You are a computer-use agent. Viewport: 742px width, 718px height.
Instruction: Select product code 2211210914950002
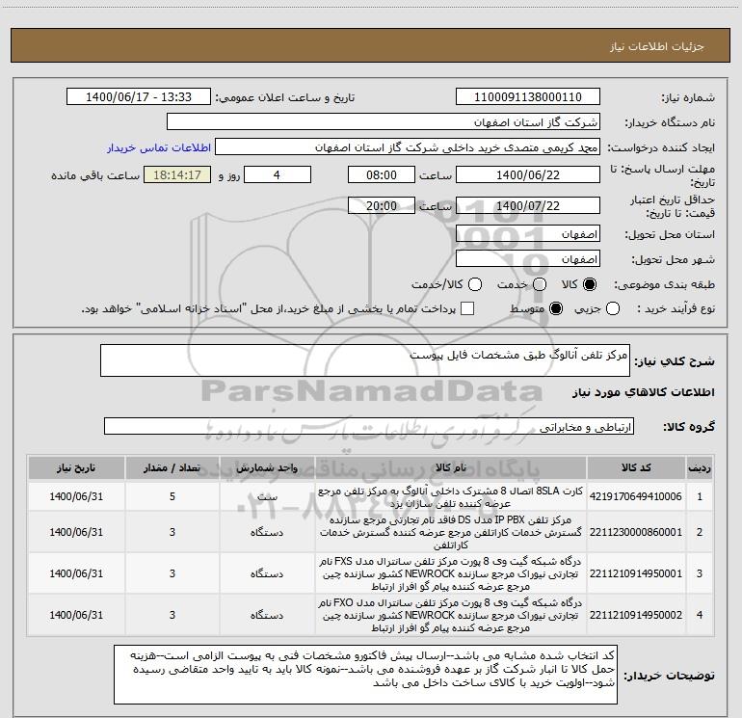tap(636, 615)
